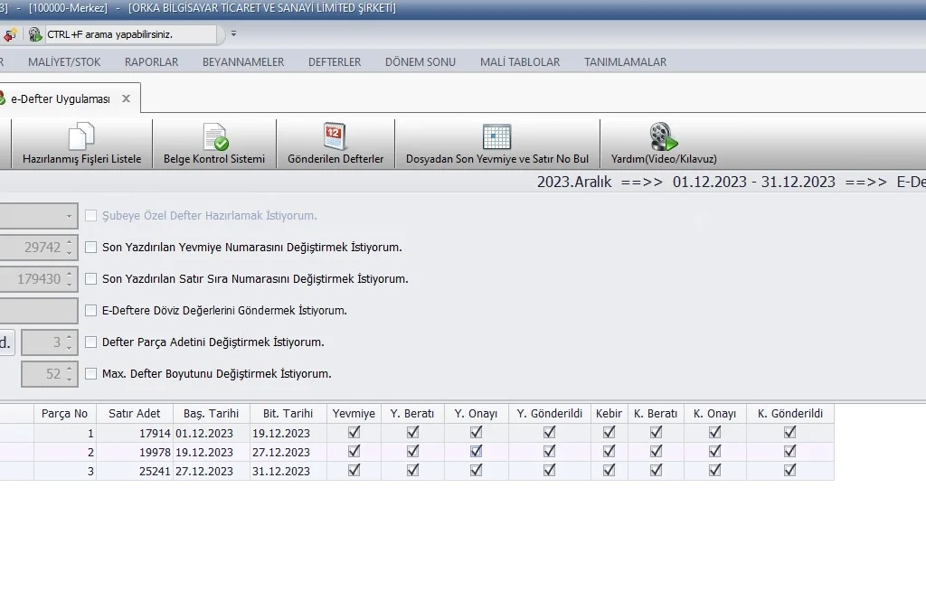
Task: Increase the Yevmiye number 29742 spinner
Action: tap(70, 242)
